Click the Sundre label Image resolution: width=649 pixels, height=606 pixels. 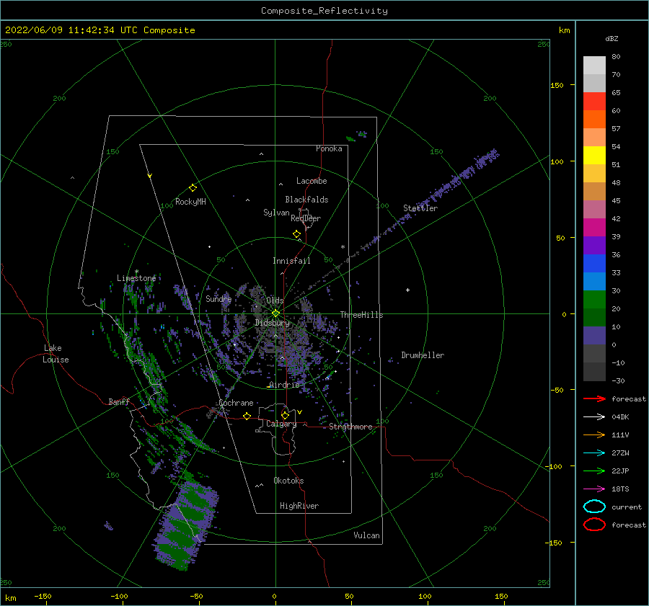point(218,298)
